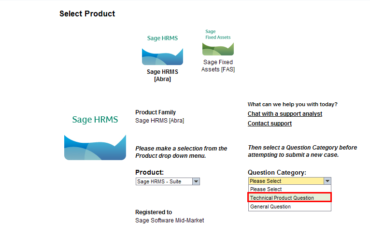Click the Select Product heading

[87, 14]
